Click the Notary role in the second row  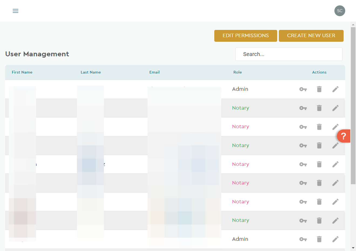click(x=241, y=108)
